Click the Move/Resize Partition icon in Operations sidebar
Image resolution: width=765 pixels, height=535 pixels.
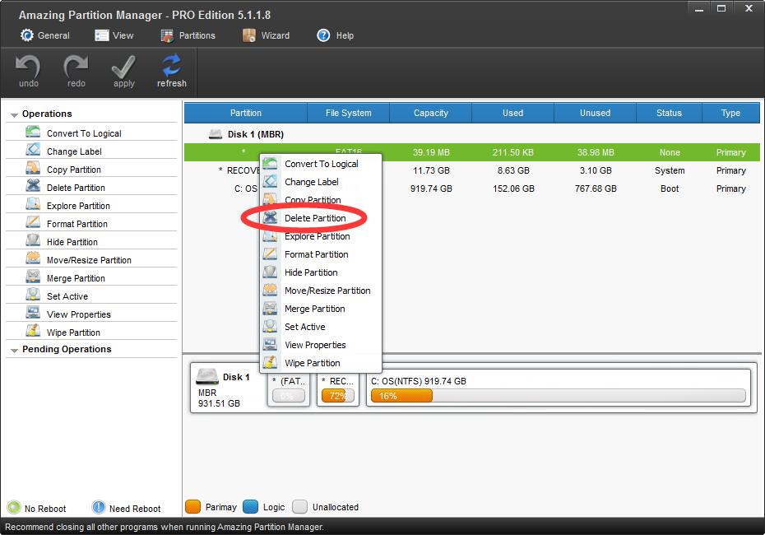click(33, 258)
